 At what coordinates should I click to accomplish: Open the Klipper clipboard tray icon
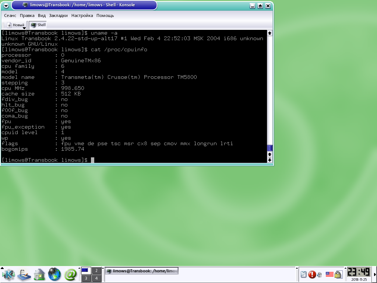coord(303,274)
